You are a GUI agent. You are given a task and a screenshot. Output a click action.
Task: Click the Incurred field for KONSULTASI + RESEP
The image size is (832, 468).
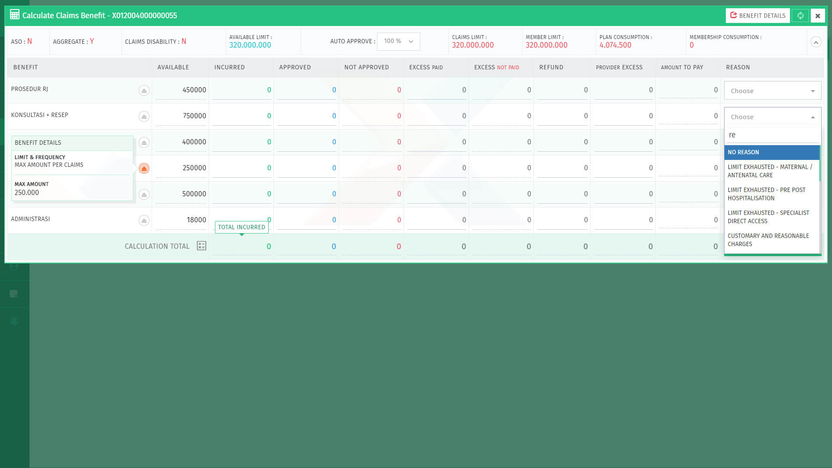242,116
